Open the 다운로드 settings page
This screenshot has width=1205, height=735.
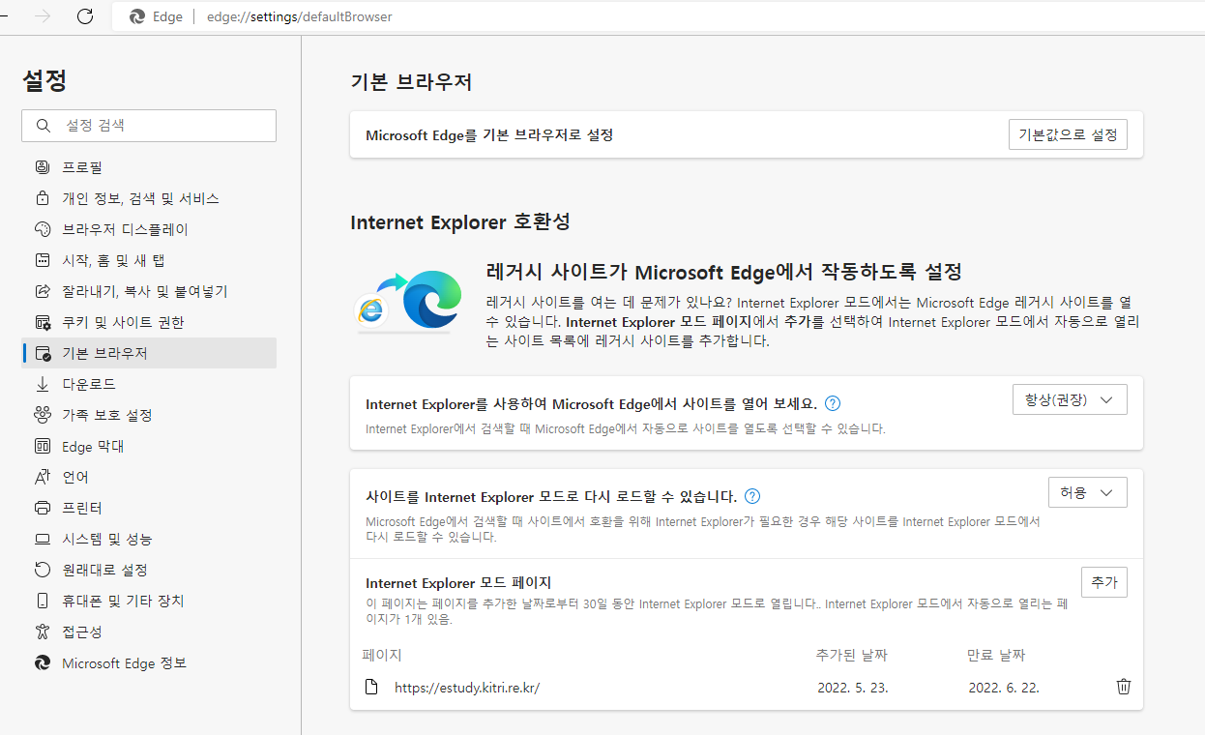click(149, 384)
